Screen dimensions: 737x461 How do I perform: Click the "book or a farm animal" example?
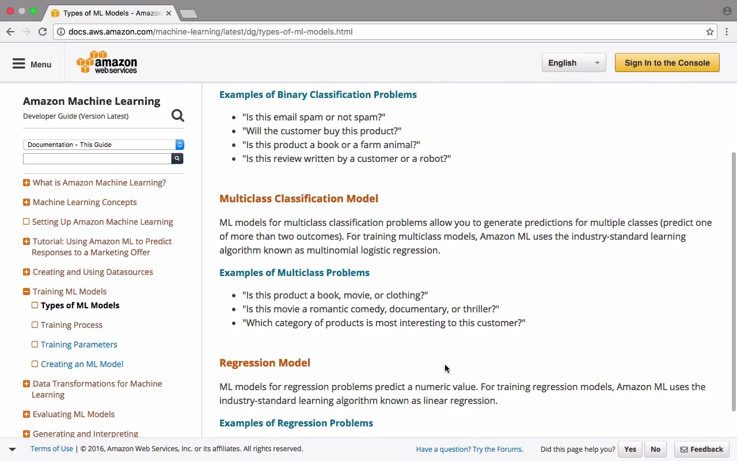(331, 145)
